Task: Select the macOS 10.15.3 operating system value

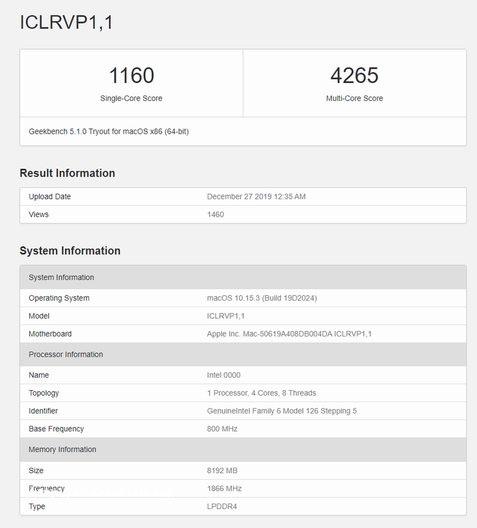Action: click(x=262, y=298)
